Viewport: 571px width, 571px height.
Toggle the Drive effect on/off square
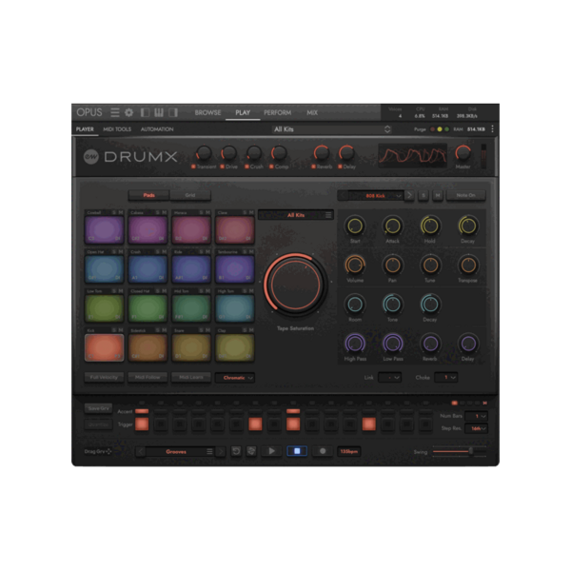pyautogui.click(x=222, y=167)
